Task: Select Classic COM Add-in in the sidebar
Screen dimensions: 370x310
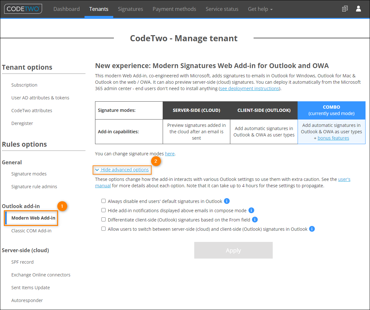Action: [x=32, y=230]
